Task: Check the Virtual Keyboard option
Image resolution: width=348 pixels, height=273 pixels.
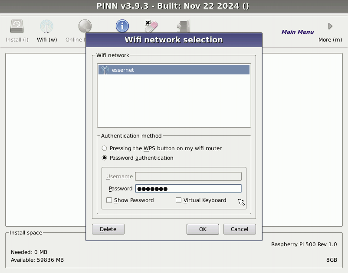Action: pos(178,200)
